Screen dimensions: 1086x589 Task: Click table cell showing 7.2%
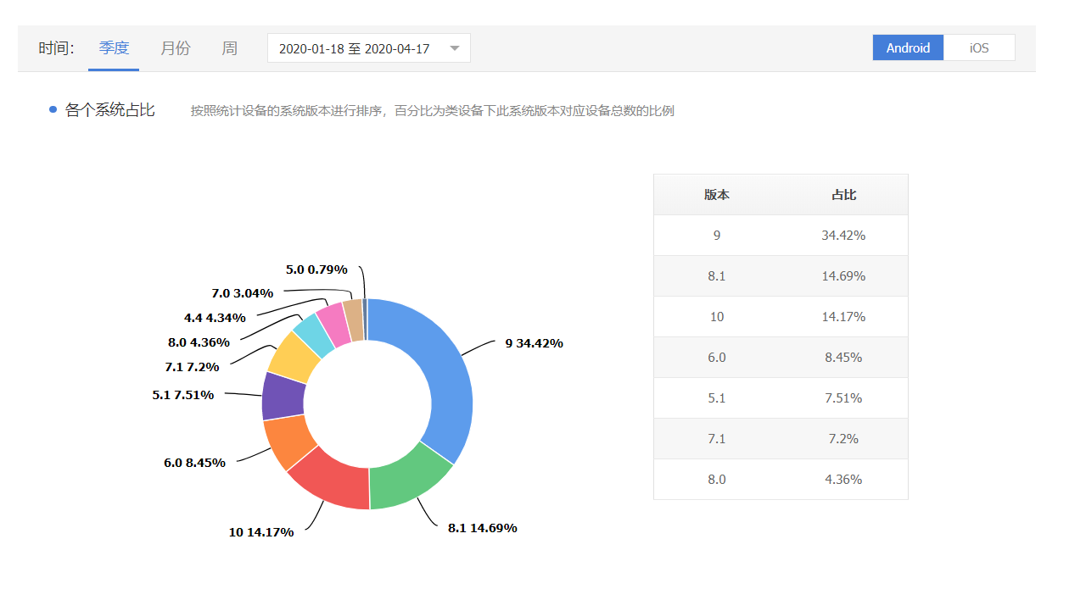pyautogui.click(x=843, y=439)
